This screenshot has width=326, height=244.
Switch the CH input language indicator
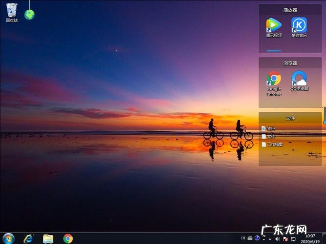[243, 238]
